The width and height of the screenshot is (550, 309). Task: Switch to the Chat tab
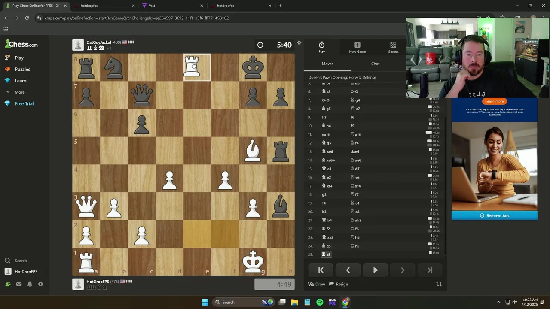click(375, 64)
